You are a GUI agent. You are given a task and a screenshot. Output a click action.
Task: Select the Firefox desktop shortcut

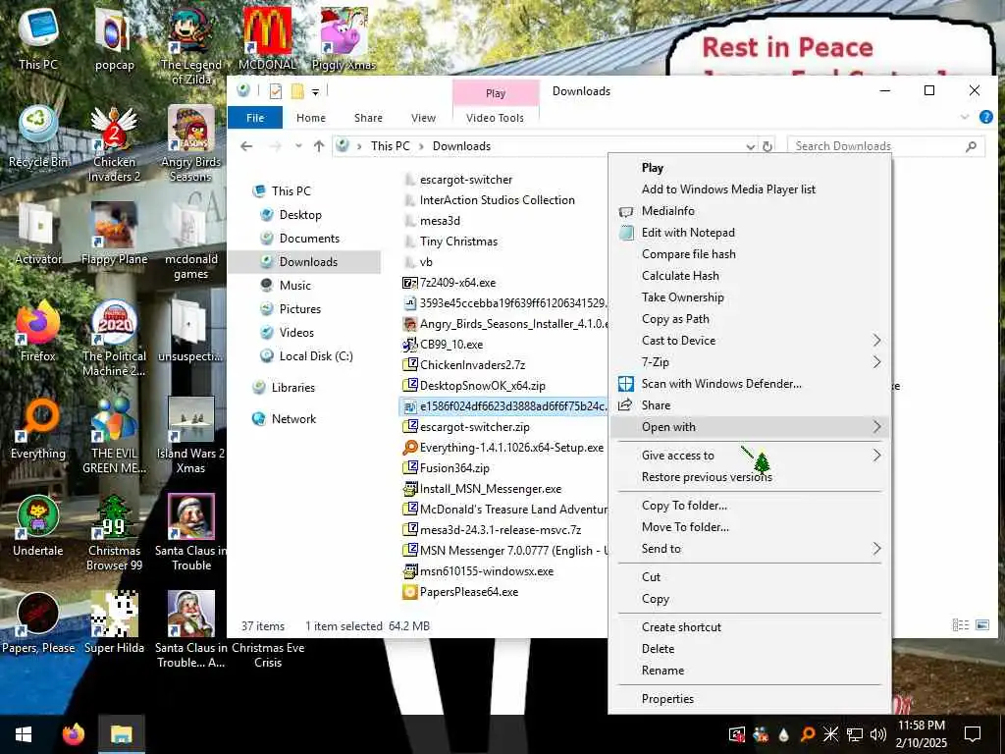click(38, 332)
